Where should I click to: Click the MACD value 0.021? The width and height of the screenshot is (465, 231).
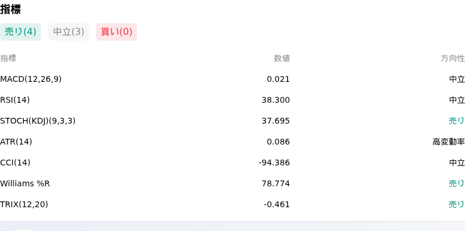pyautogui.click(x=278, y=79)
